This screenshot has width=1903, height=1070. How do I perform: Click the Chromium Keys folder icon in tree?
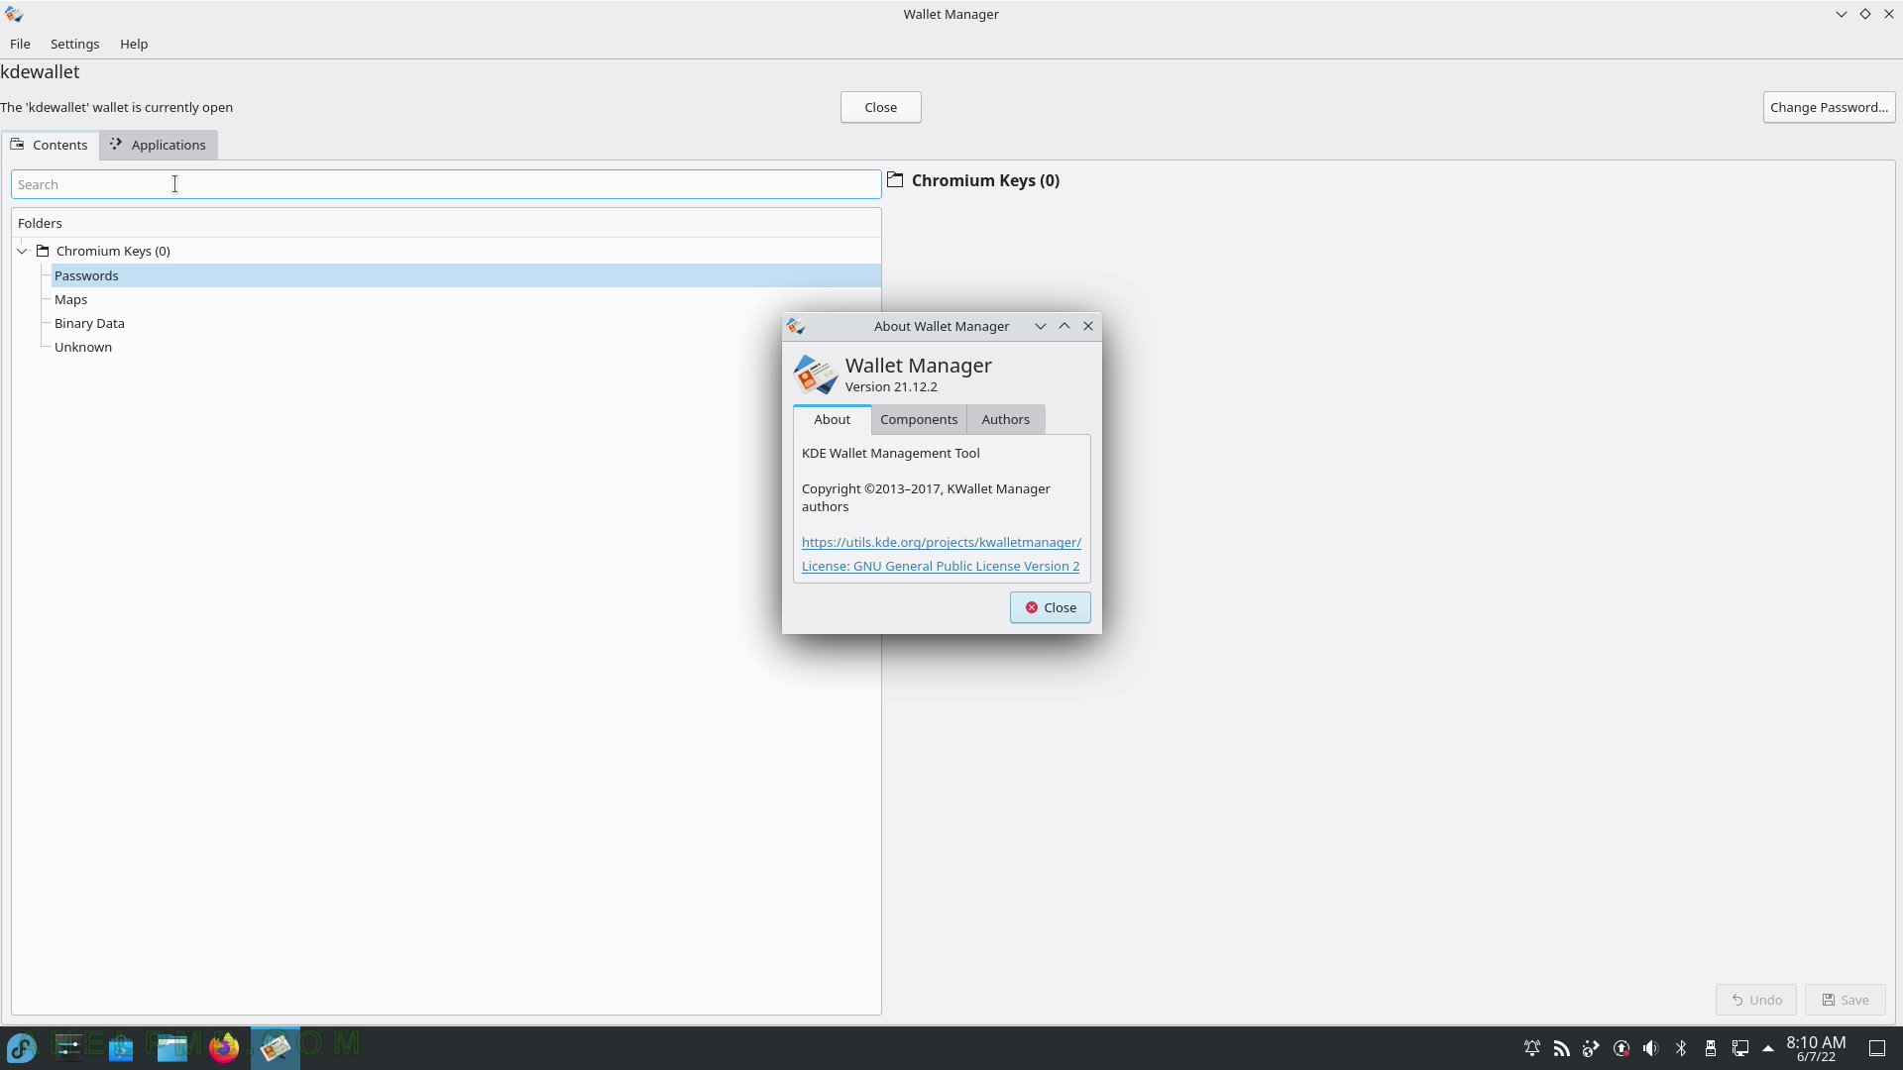(x=43, y=251)
